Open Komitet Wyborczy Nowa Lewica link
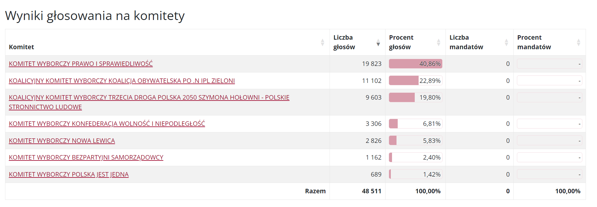 [x=62, y=141]
